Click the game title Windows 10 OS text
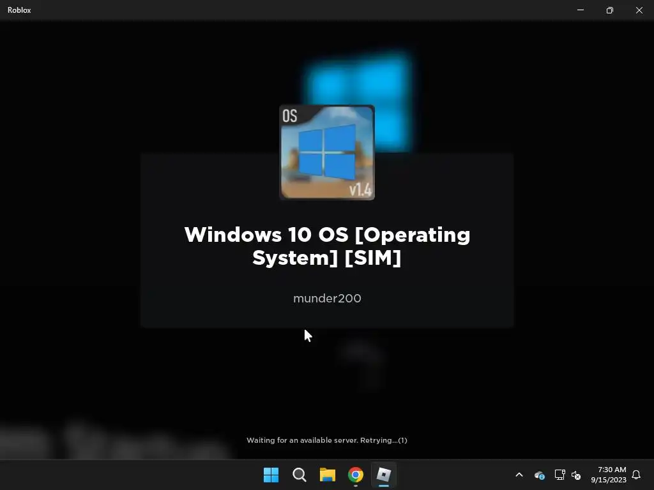The width and height of the screenshot is (654, 490). (x=327, y=246)
